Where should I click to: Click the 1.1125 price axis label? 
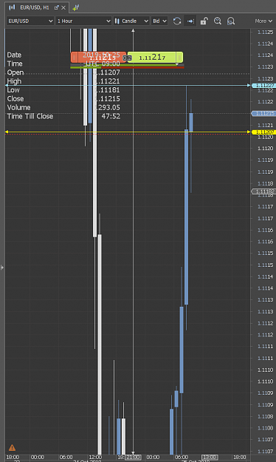tap(265, 32)
